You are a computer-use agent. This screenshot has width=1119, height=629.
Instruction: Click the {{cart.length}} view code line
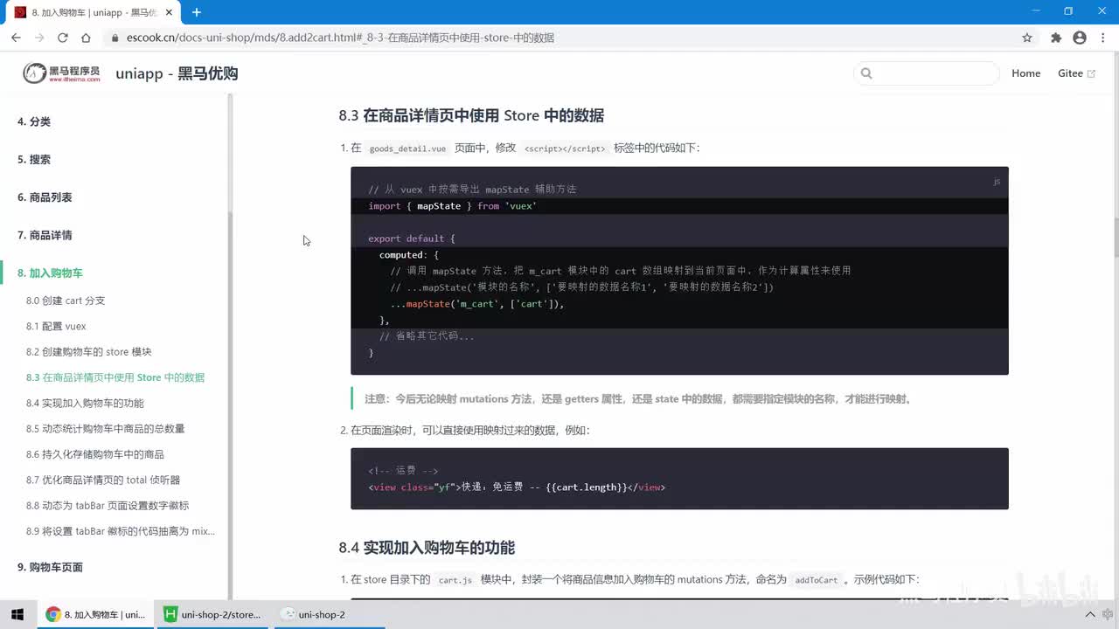(x=517, y=487)
